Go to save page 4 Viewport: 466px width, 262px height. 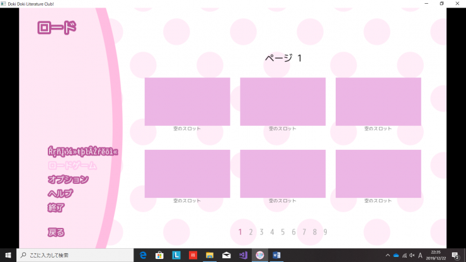(272, 232)
